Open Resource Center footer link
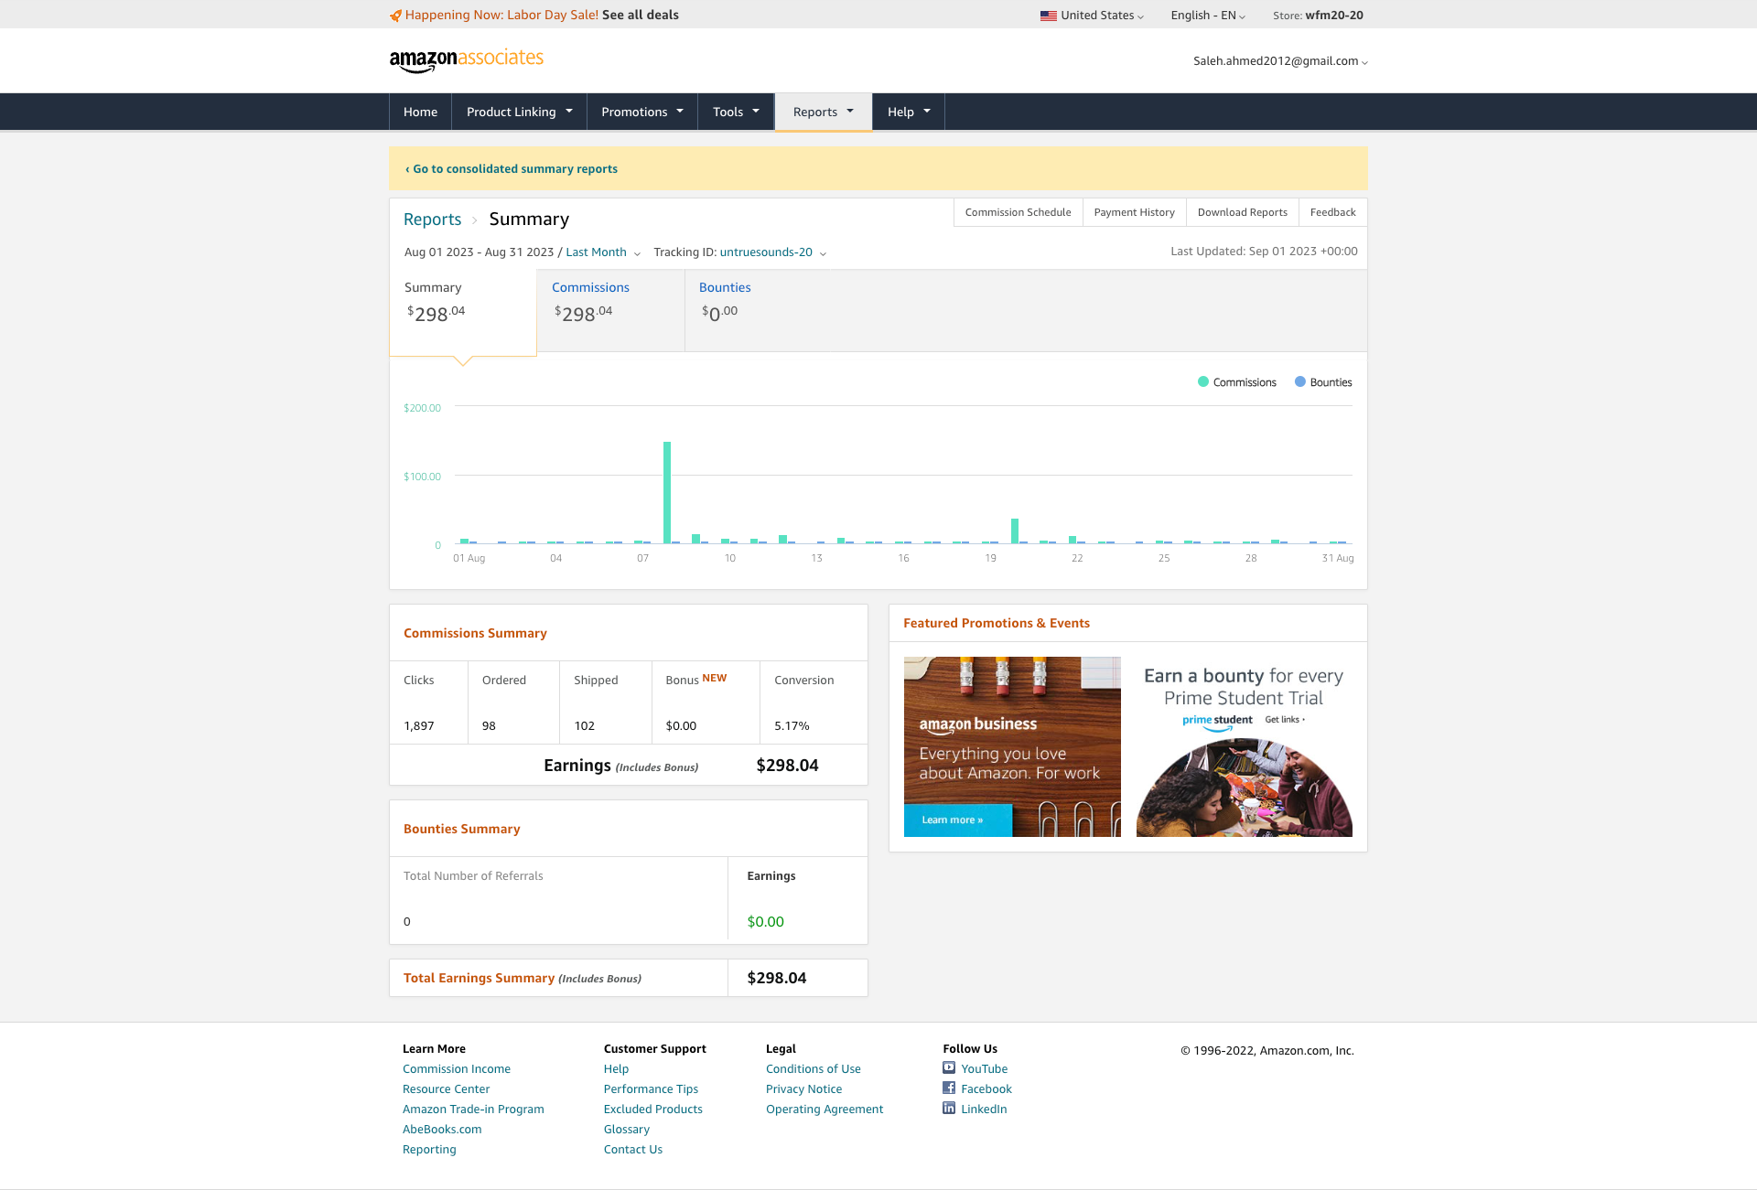Viewport: 1757px width, 1190px height. (446, 1088)
